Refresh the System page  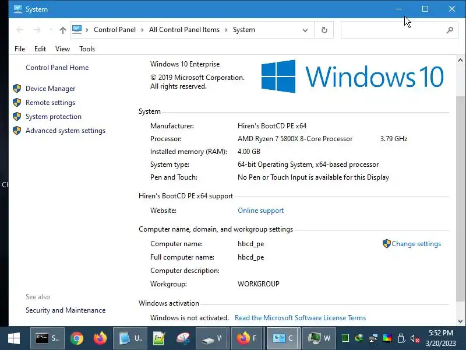coord(324,30)
